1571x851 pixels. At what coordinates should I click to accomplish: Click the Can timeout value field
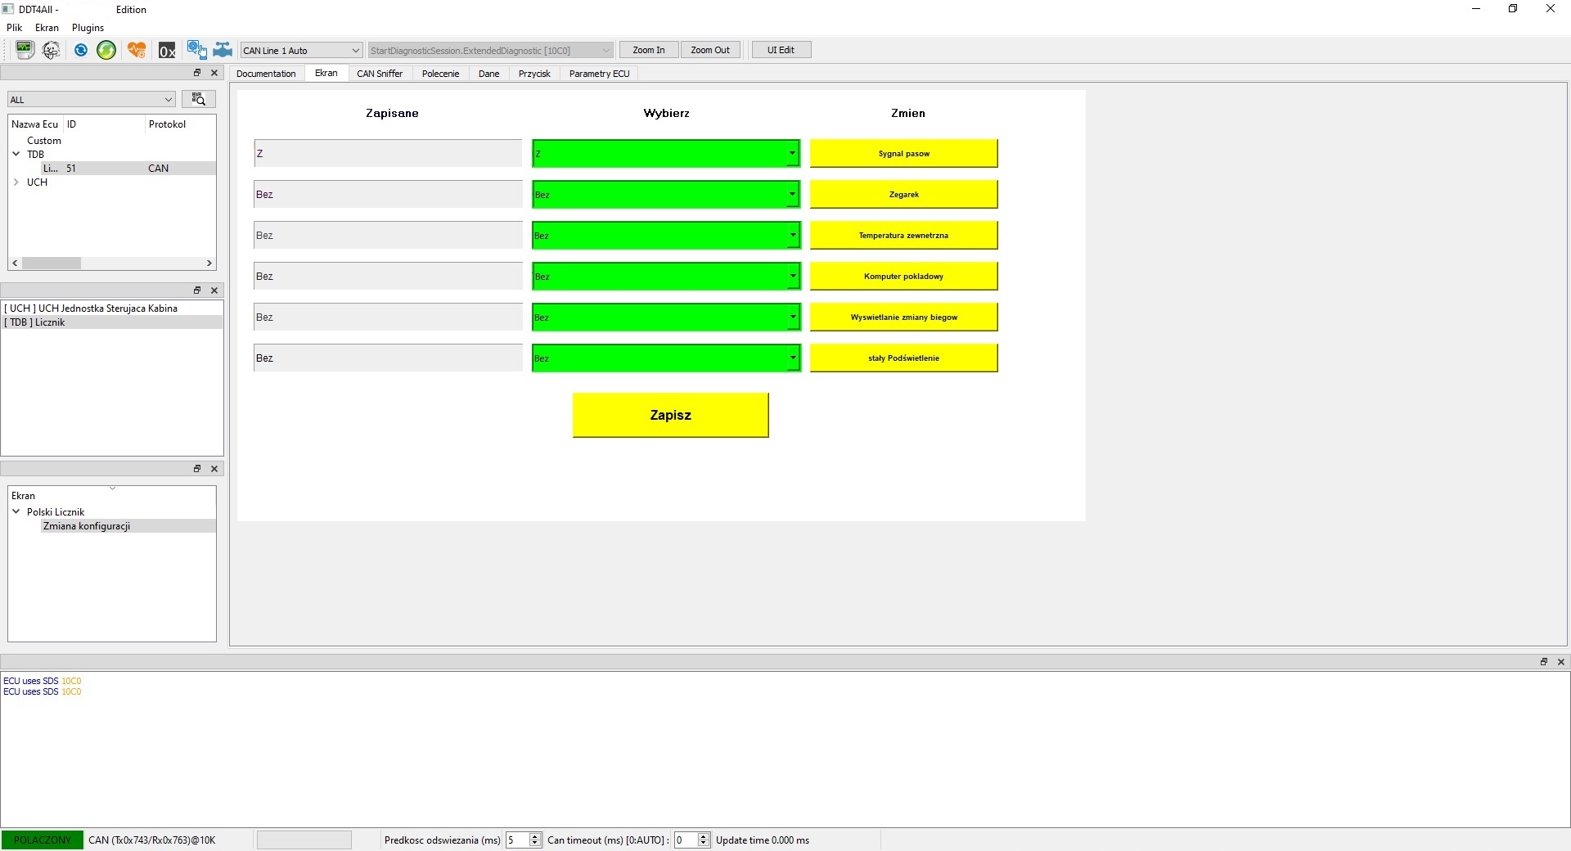point(686,840)
